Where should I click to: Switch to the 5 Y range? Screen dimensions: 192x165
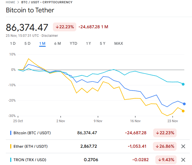pos(102,43)
